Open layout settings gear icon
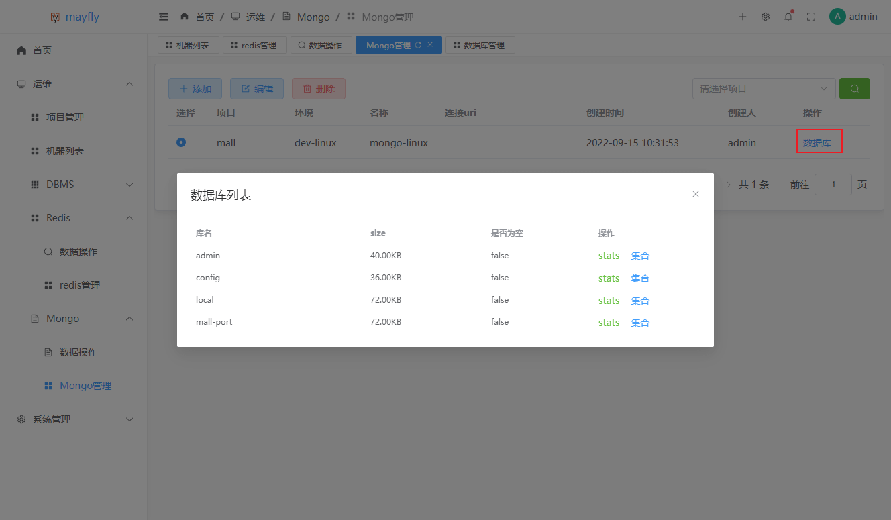The height and width of the screenshot is (520, 891). coord(766,17)
